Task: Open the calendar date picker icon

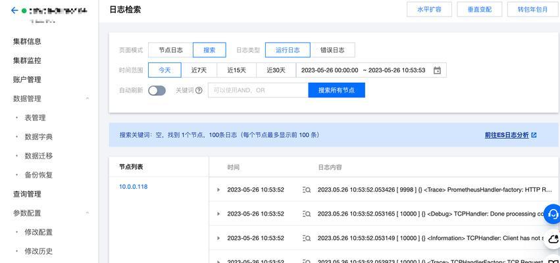Action: tap(437, 70)
